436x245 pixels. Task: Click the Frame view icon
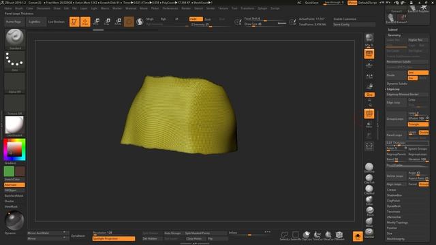coord(369,146)
